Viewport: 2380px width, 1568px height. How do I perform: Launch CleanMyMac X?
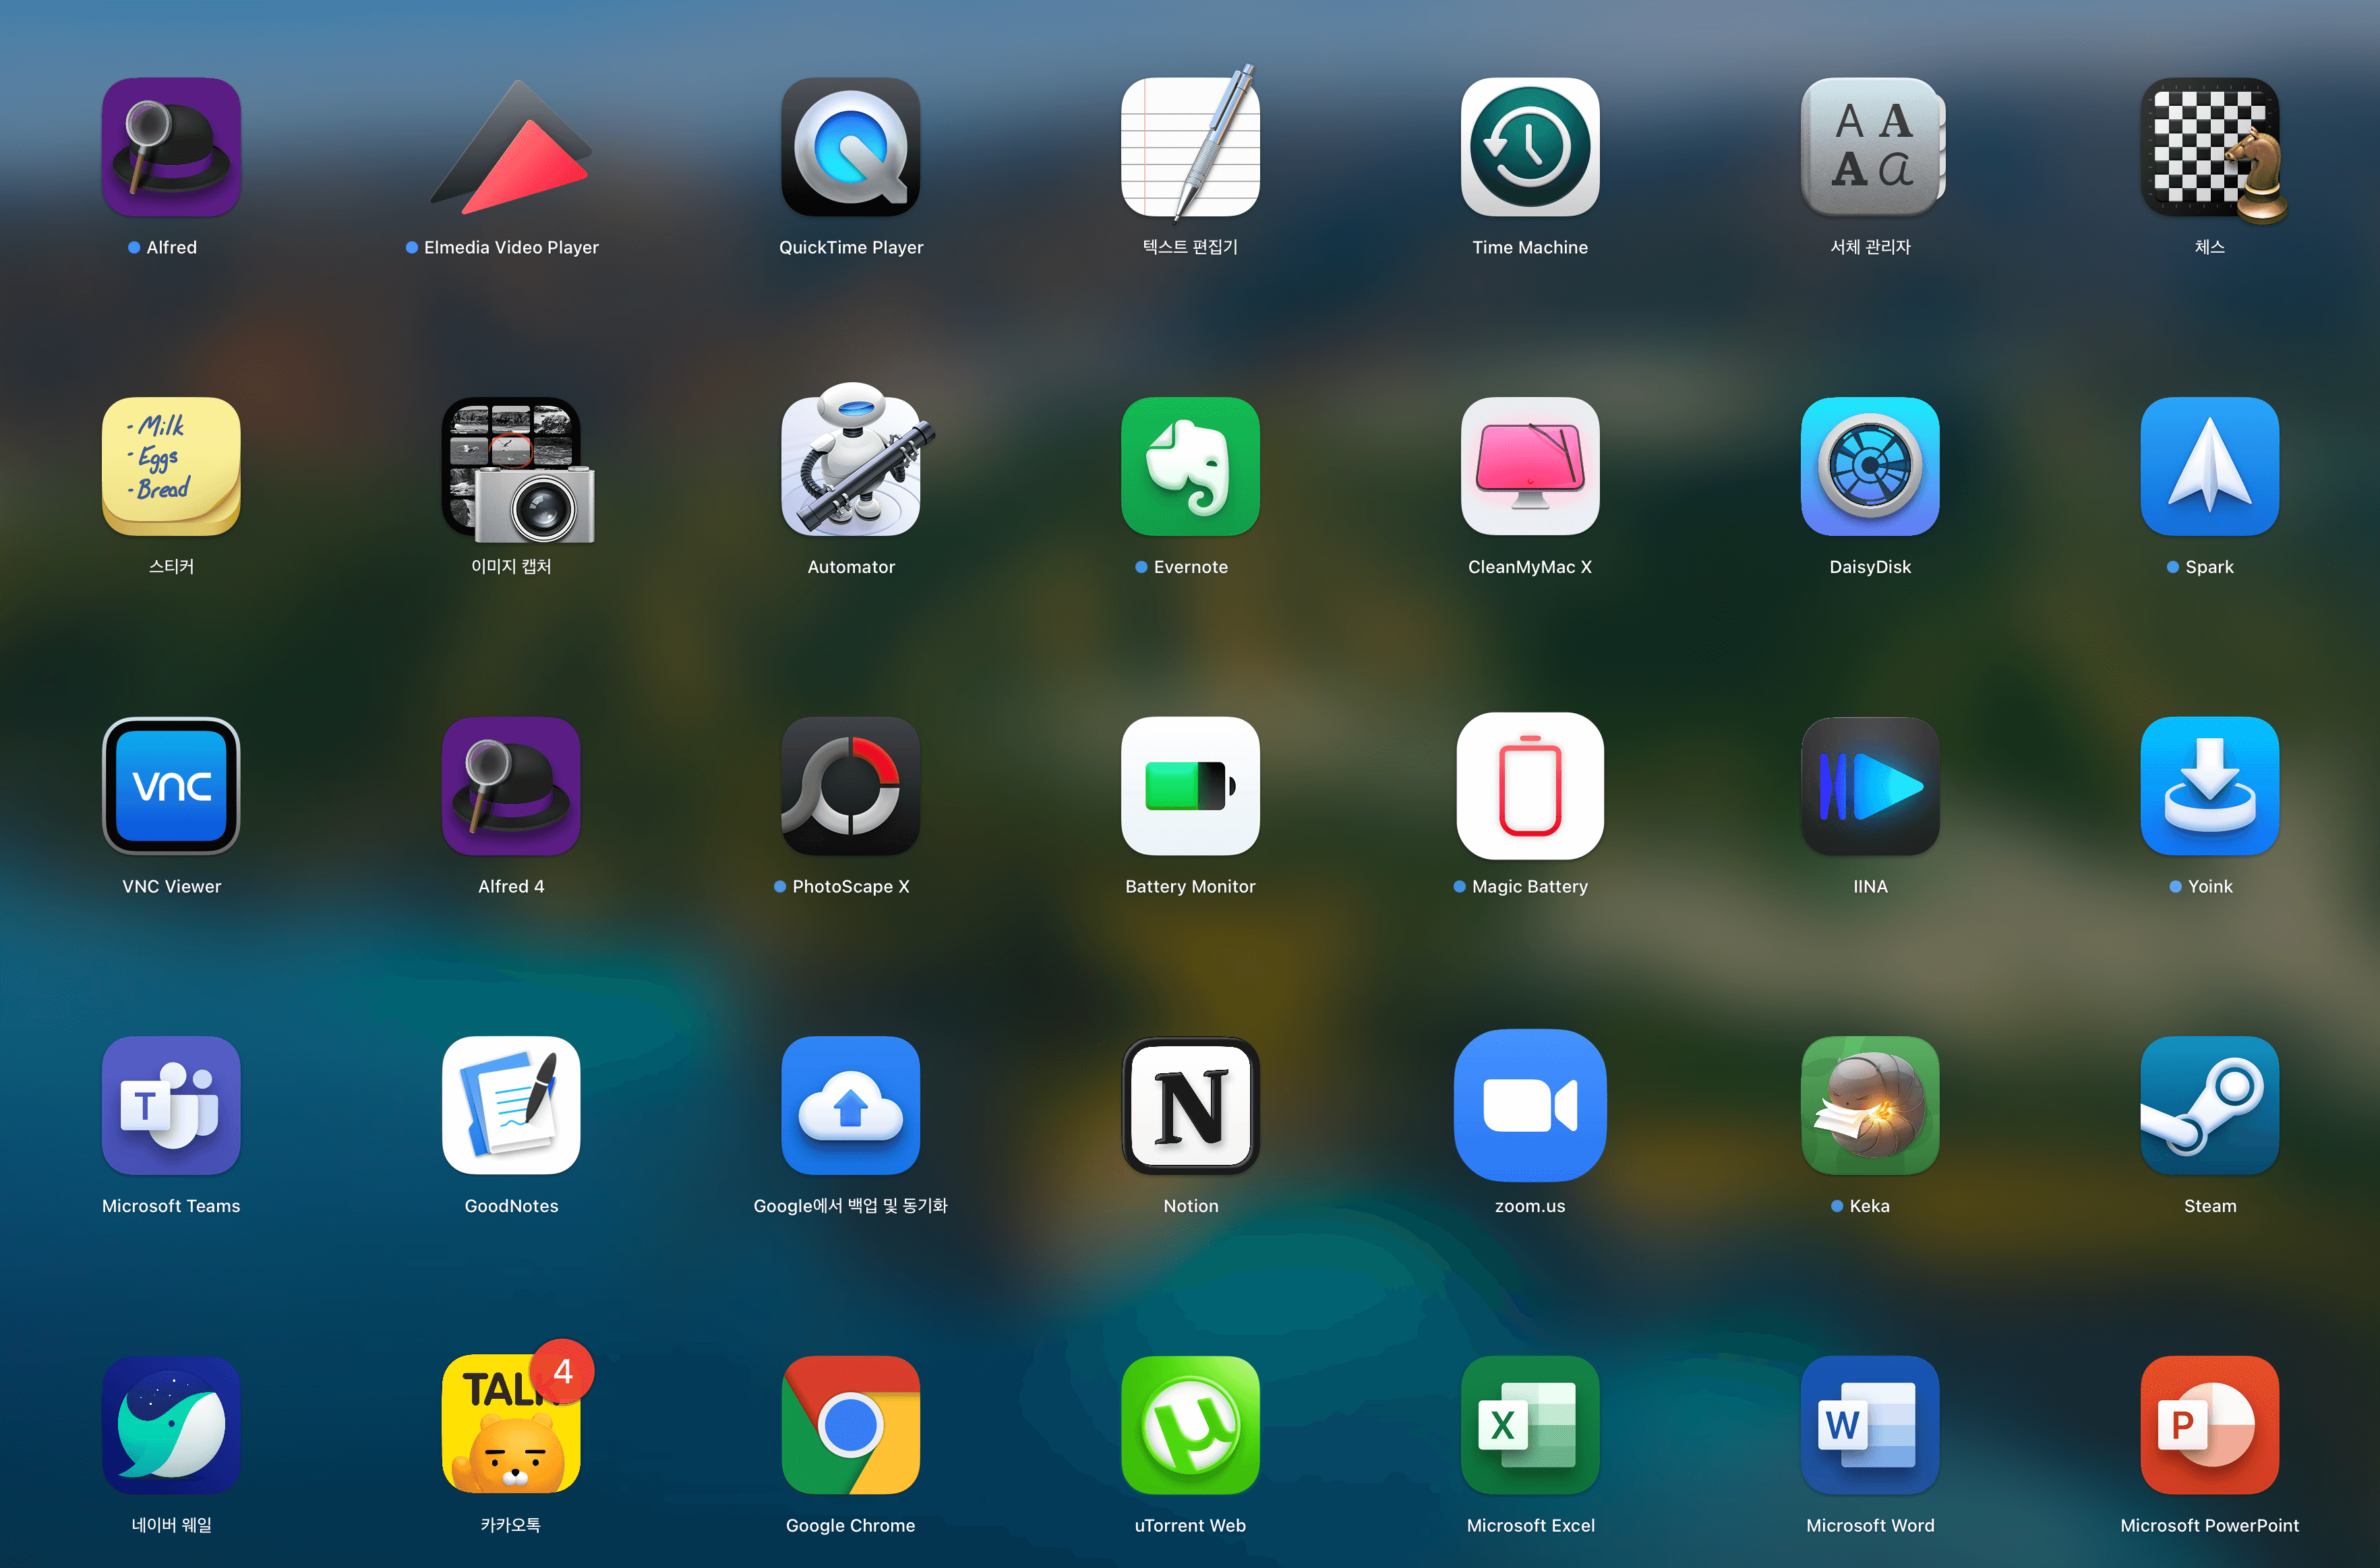pyautogui.click(x=1529, y=466)
